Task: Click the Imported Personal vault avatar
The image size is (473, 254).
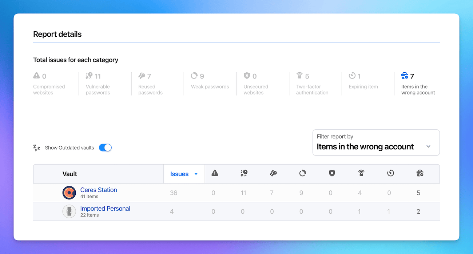Action: click(x=69, y=211)
